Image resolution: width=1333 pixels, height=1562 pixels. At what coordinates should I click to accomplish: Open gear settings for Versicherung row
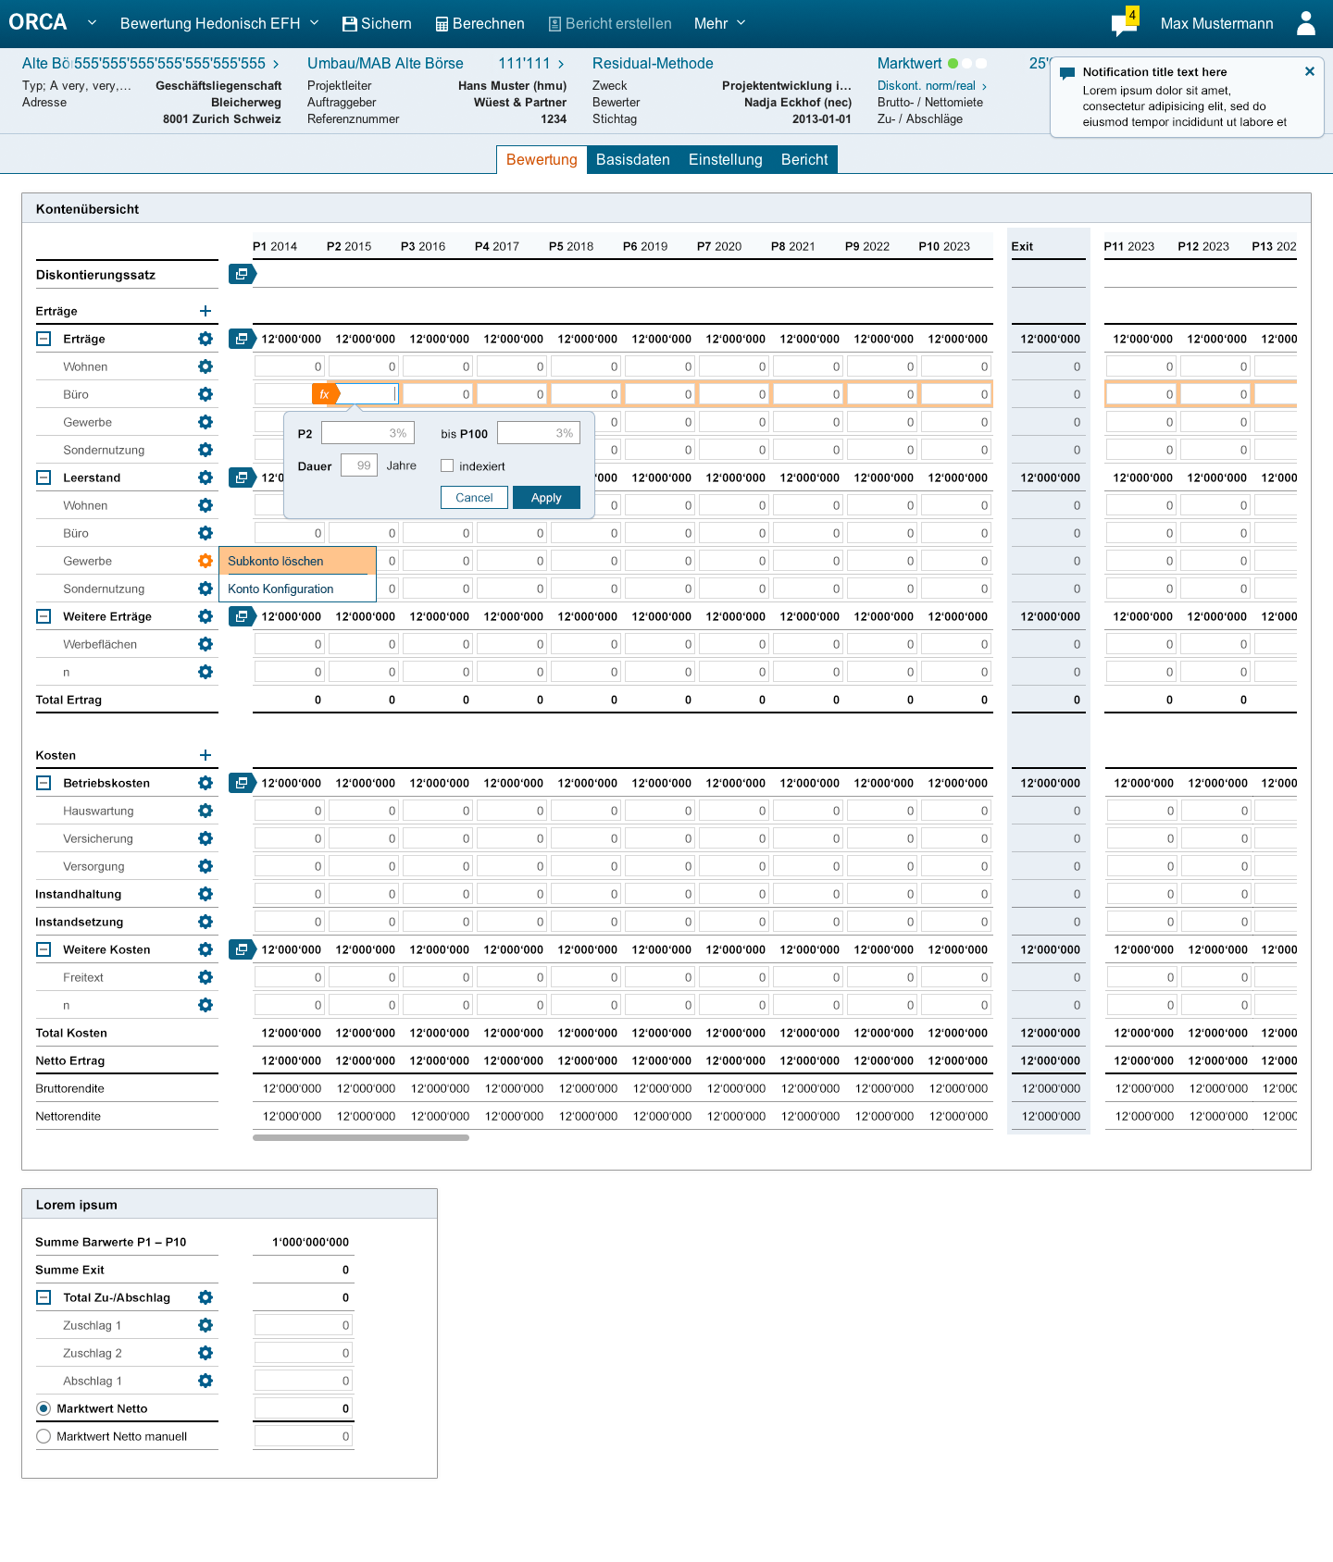click(x=206, y=838)
